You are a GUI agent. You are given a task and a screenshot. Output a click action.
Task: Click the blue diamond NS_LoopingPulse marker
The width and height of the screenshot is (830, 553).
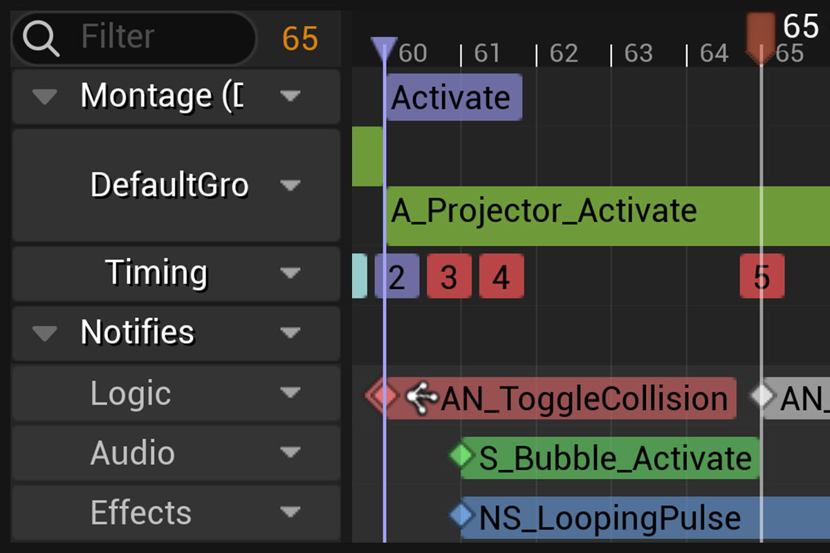(x=460, y=516)
